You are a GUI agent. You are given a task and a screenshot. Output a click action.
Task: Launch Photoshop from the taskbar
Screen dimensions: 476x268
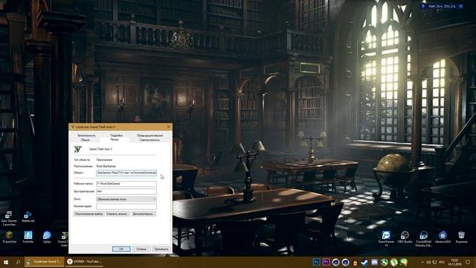[x=316, y=261]
